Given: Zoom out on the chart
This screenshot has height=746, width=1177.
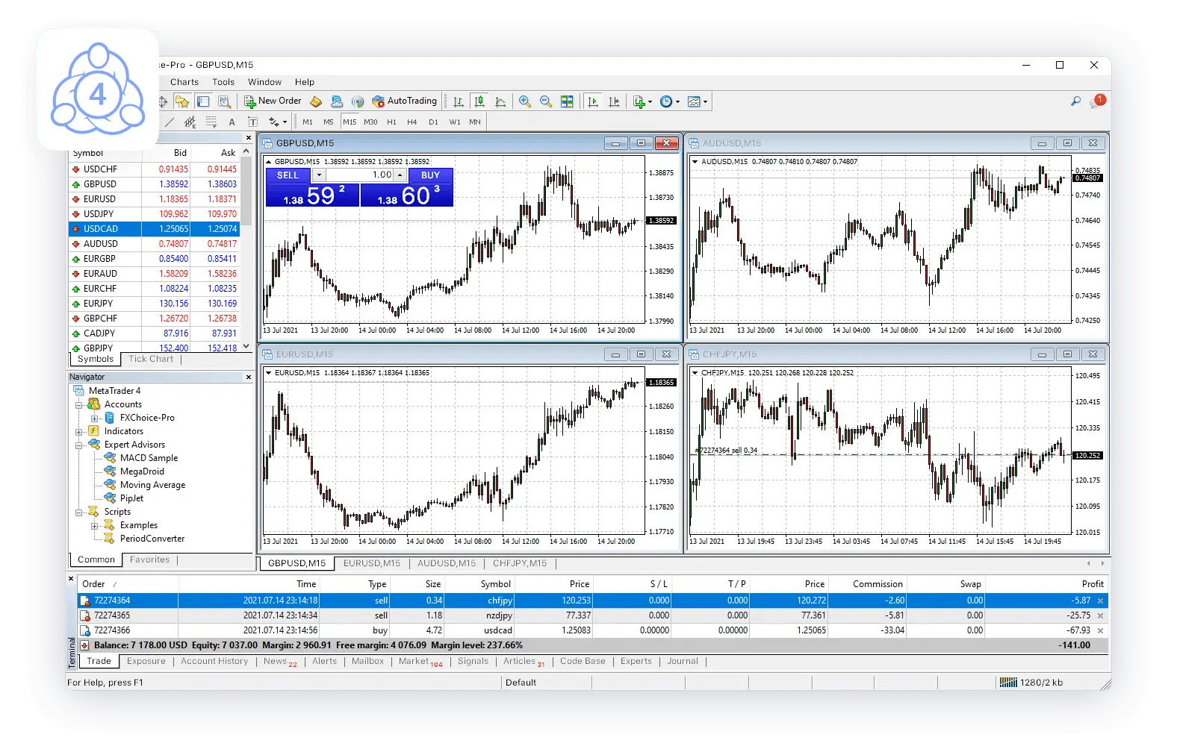Looking at the screenshot, I should [546, 101].
